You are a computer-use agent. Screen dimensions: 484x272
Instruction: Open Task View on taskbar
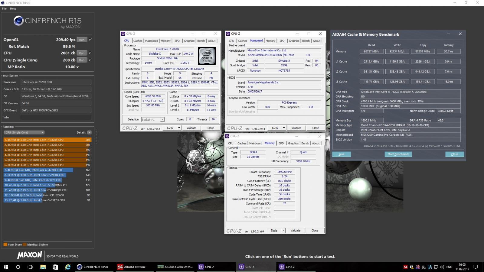[30, 267]
